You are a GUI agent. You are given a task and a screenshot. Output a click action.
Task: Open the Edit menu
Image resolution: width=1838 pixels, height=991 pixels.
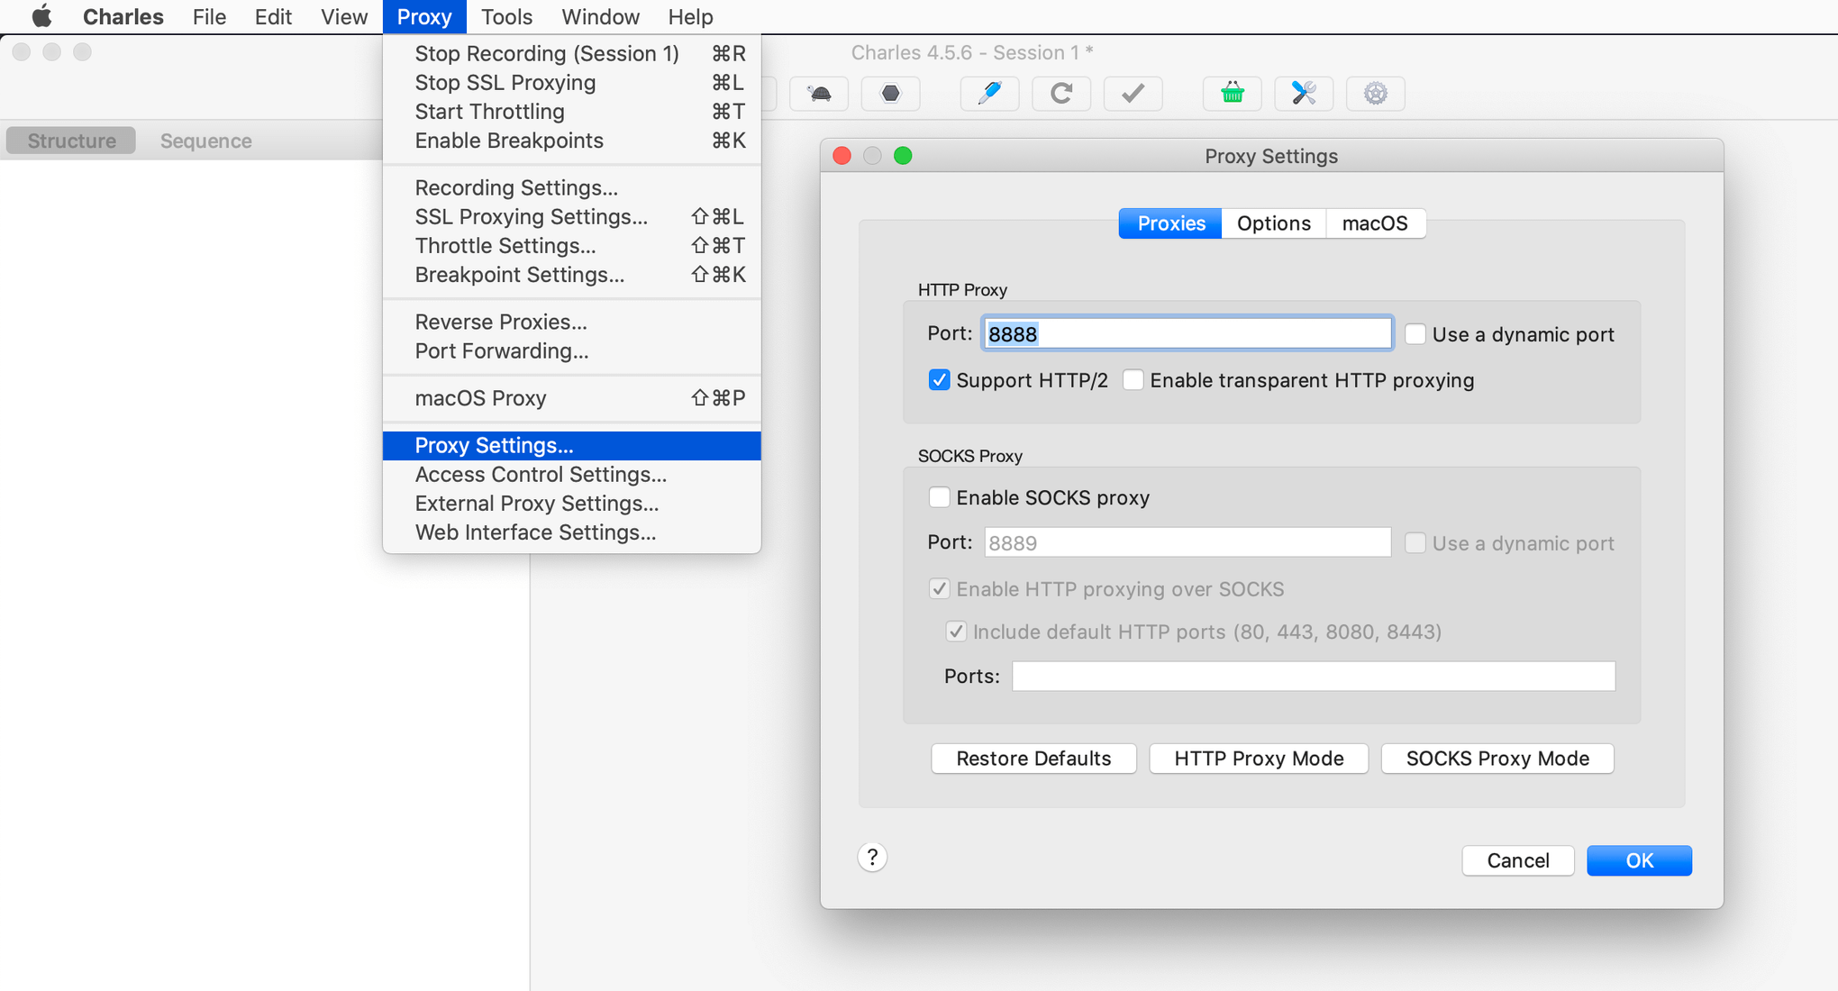point(273,16)
